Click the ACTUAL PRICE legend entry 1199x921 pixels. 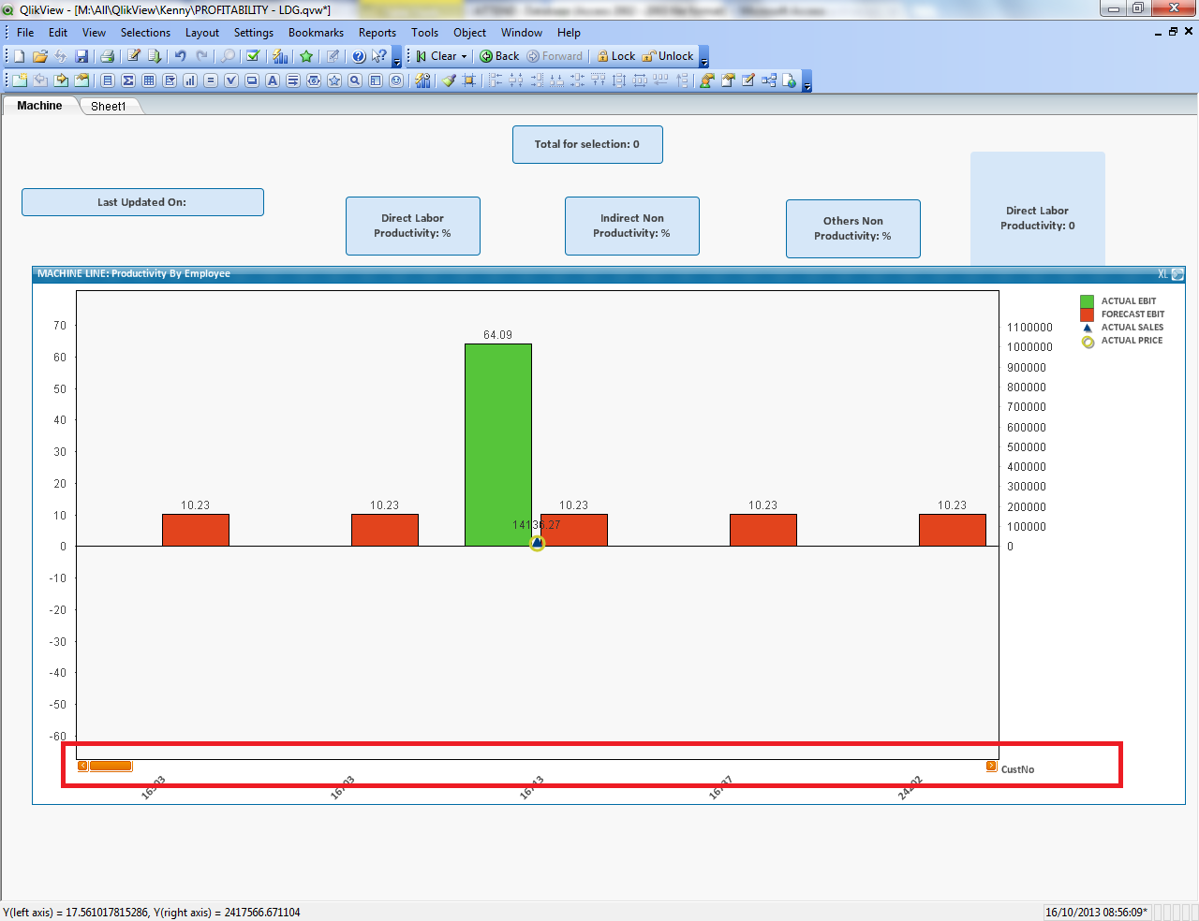(x=1132, y=341)
